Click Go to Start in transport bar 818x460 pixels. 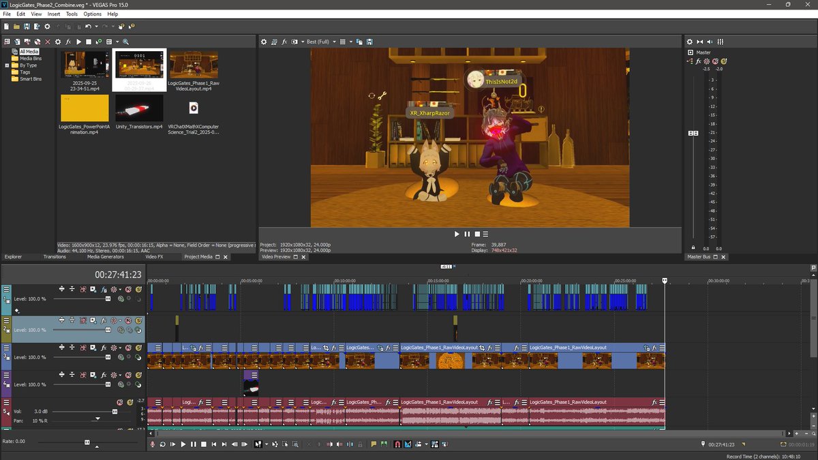[x=214, y=444]
